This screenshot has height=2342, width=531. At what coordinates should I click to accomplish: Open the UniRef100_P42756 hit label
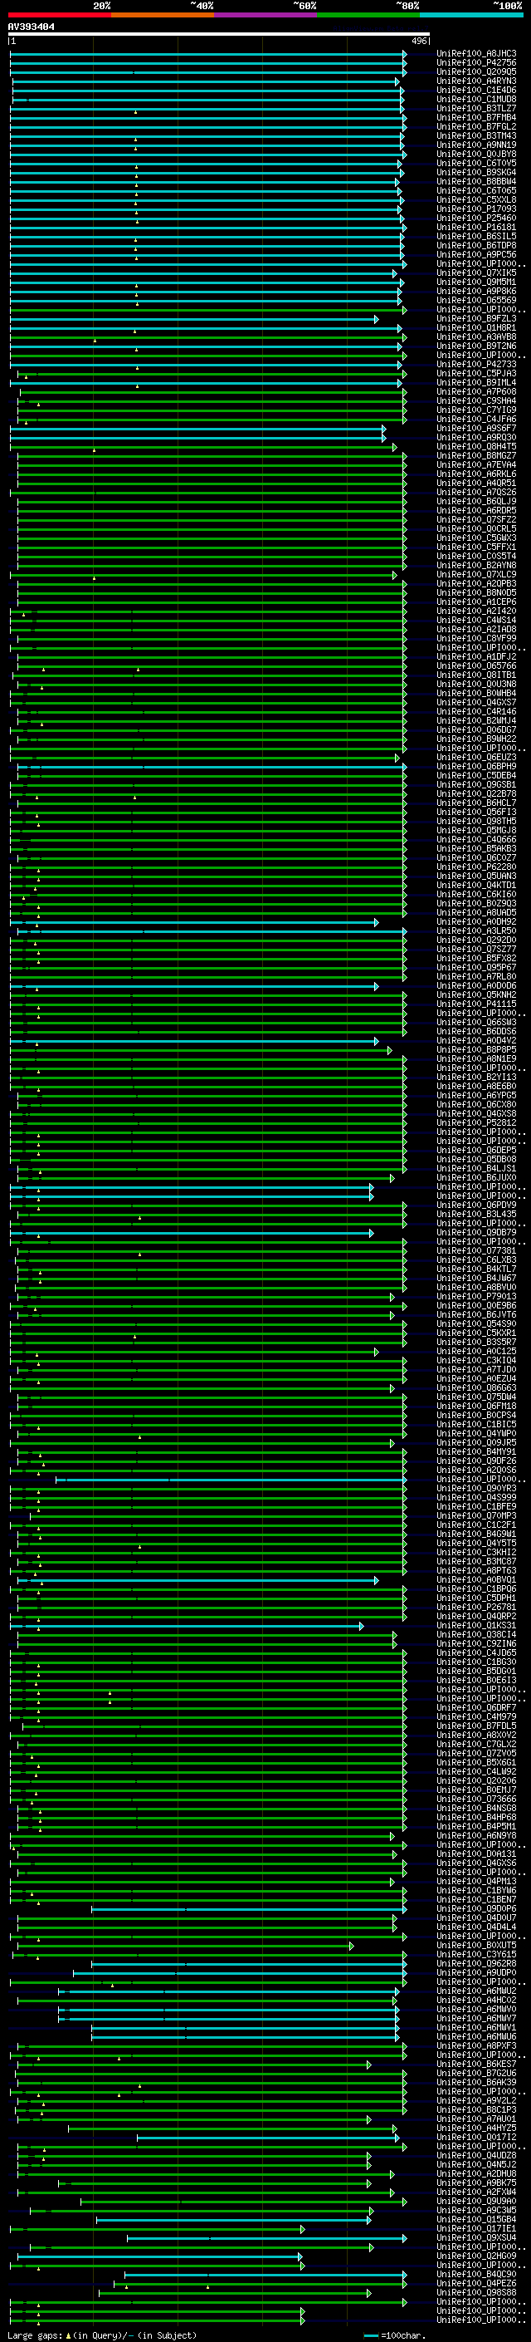tap(475, 63)
